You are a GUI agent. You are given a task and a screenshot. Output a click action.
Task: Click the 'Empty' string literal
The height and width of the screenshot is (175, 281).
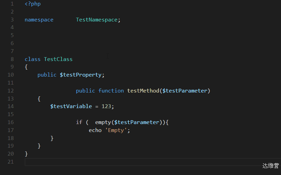pyautogui.click(x=116, y=130)
